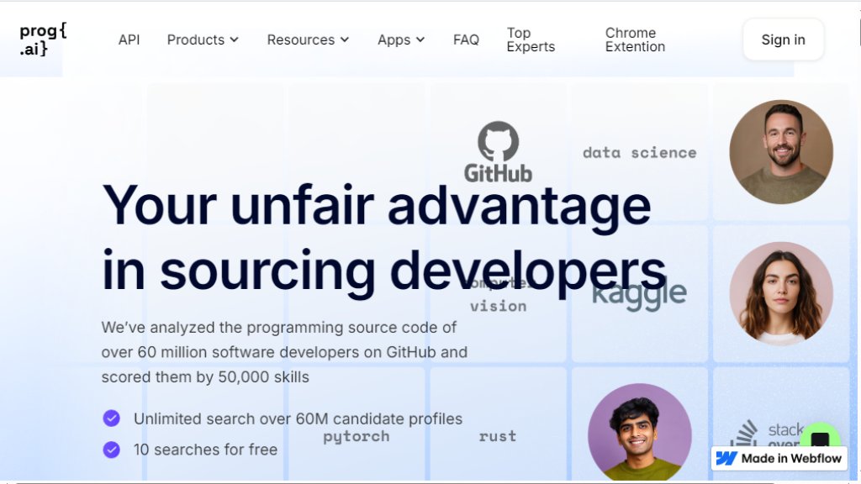Image resolution: width=861 pixels, height=484 pixels.
Task: Expand the Apps dropdown menu
Action: [401, 39]
